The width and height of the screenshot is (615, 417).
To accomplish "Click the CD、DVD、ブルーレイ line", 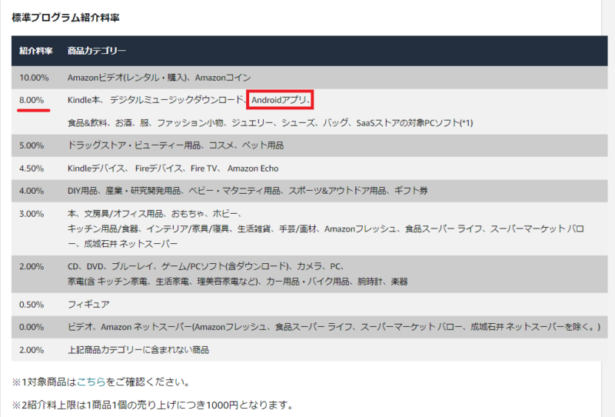I will (x=206, y=267).
